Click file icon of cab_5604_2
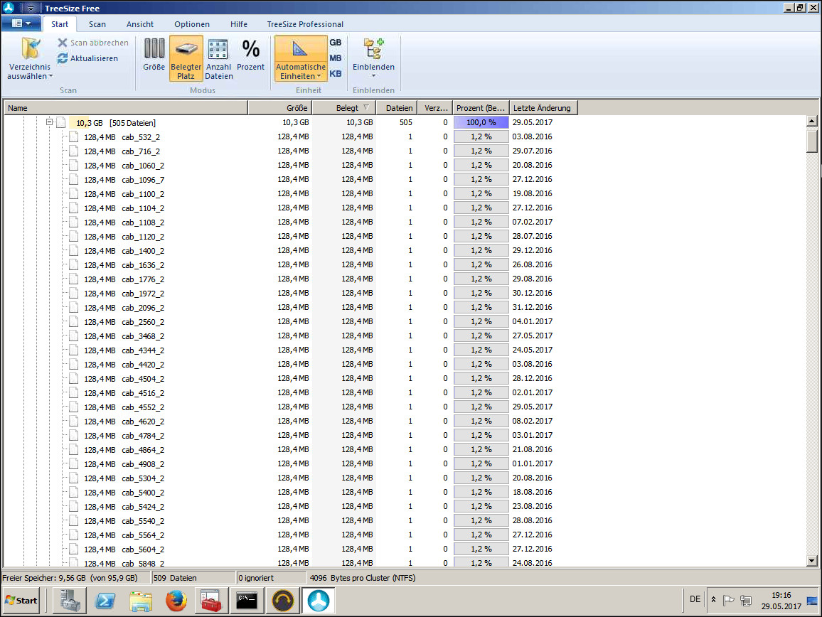822x617 pixels. 73,549
